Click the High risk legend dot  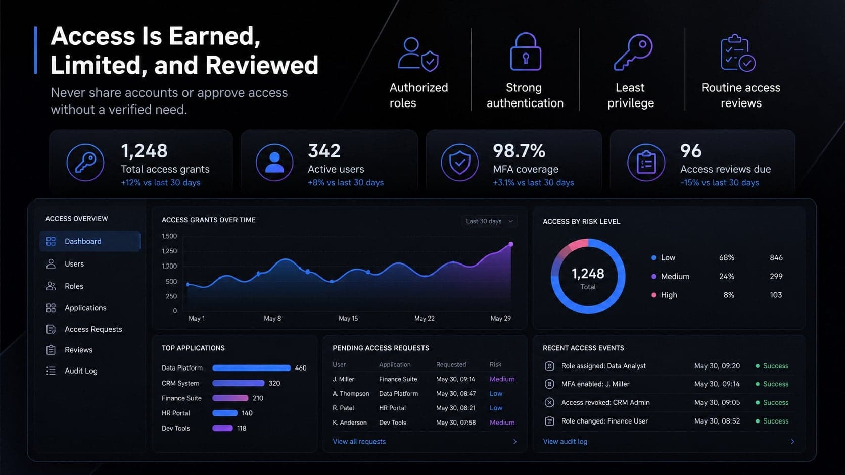click(654, 295)
